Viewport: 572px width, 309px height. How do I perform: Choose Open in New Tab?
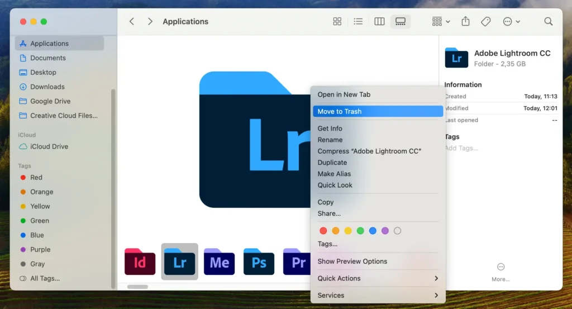(378, 94)
